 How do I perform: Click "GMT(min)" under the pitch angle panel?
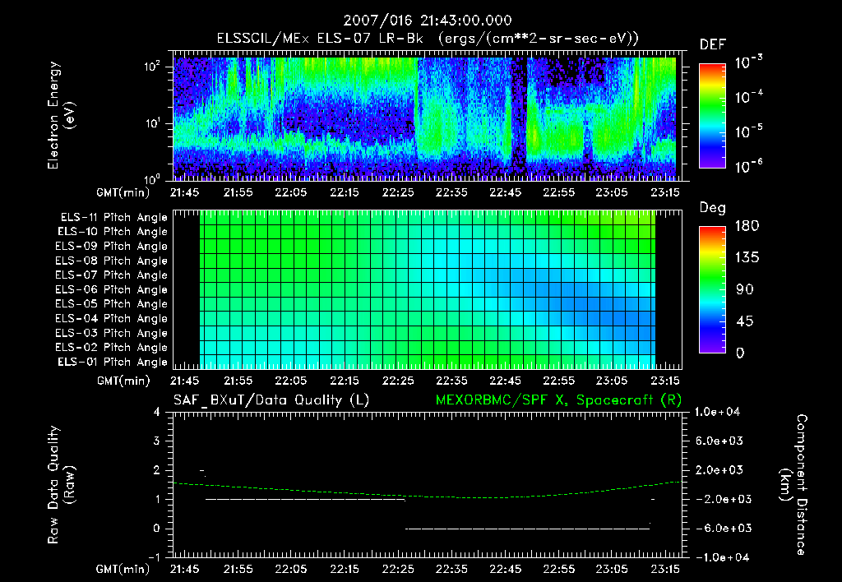click(x=123, y=381)
